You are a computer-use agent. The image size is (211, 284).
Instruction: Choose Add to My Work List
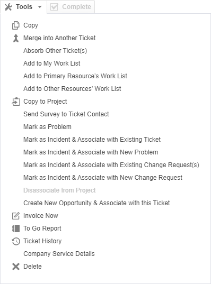coord(52,63)
